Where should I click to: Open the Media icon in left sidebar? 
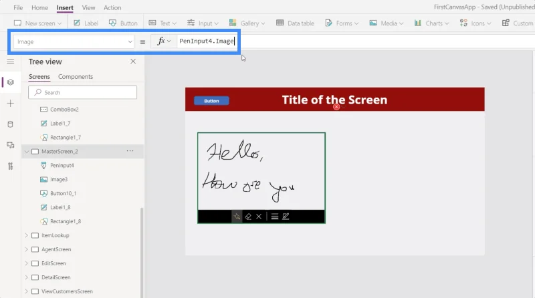pyautogui.click(x=11, y=145)
